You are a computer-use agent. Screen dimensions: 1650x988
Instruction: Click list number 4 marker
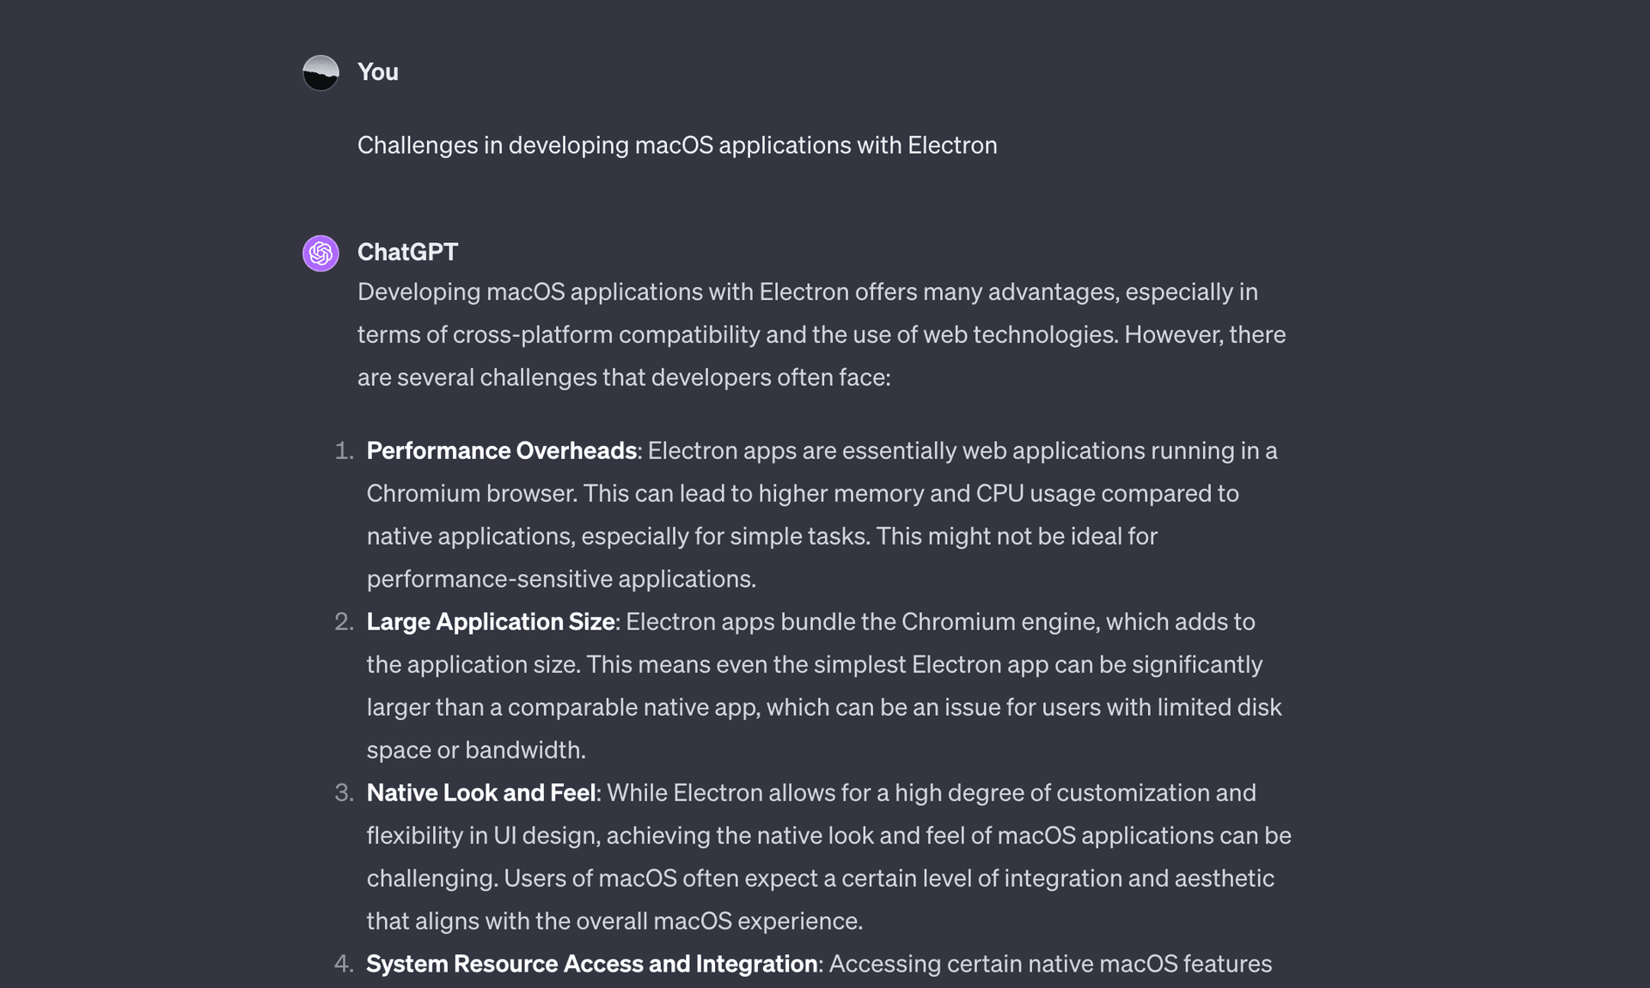click(344, 964)
